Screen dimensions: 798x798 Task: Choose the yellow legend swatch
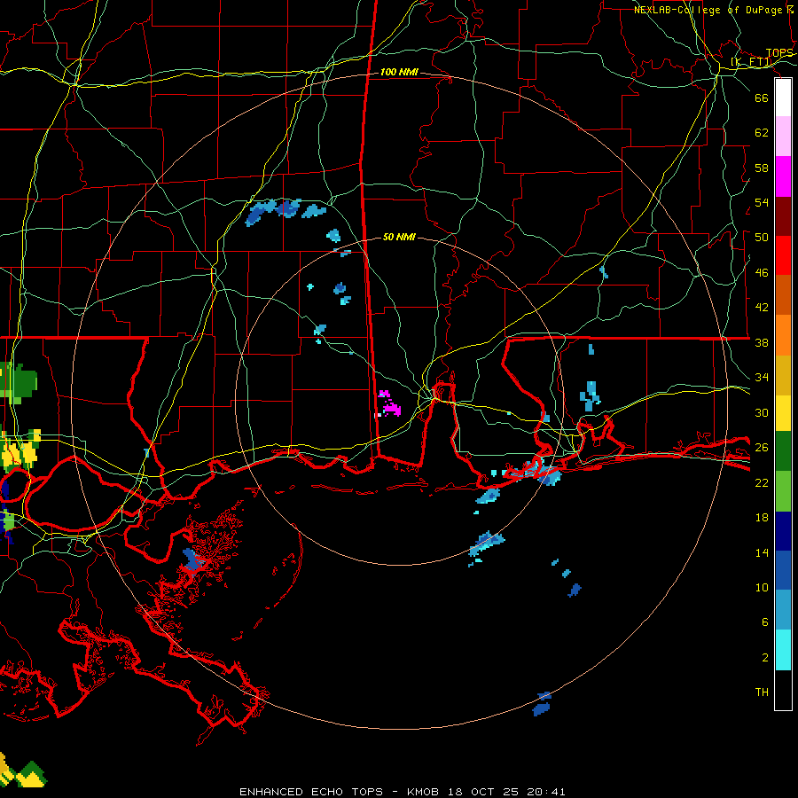[783, 413]
